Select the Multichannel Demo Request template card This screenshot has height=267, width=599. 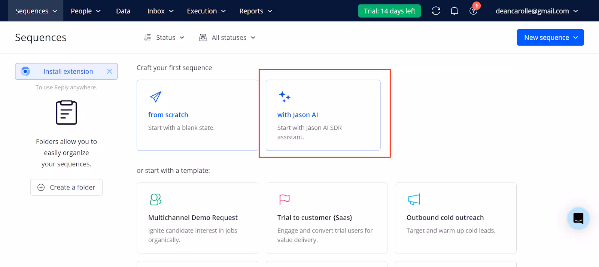[x=197, y=218]
